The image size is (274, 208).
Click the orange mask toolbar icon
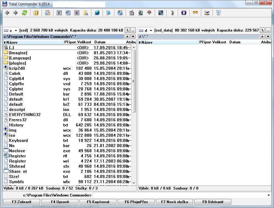point(195,13)
